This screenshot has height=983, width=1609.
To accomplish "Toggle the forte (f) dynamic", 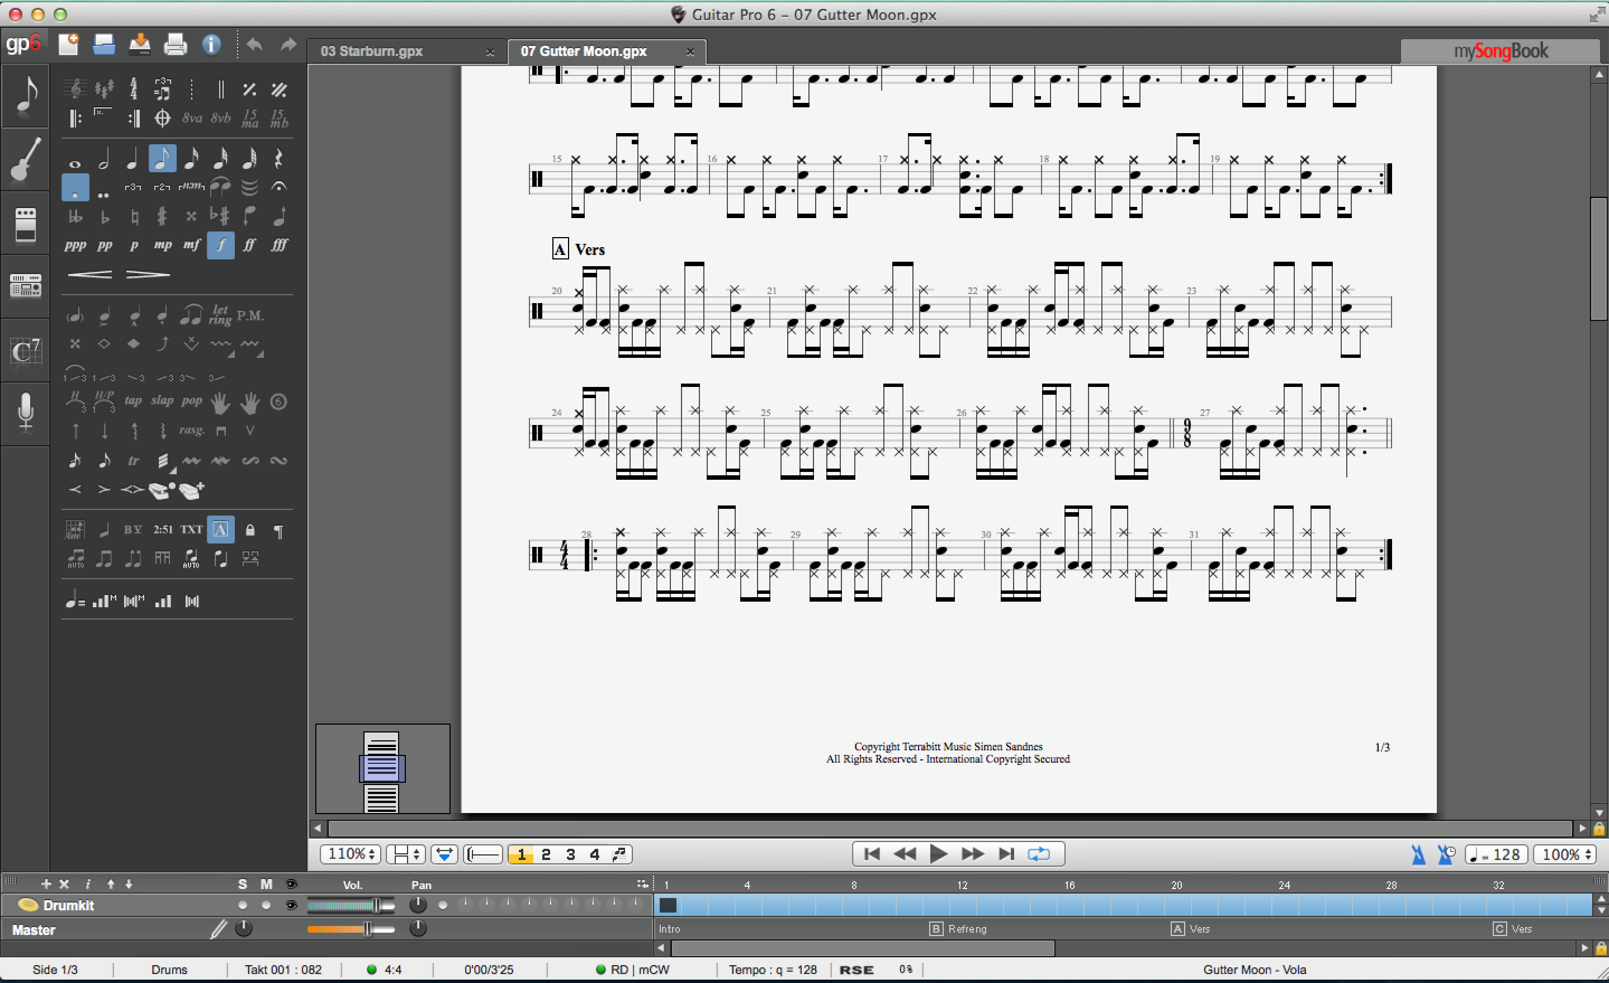I will 221,245.
